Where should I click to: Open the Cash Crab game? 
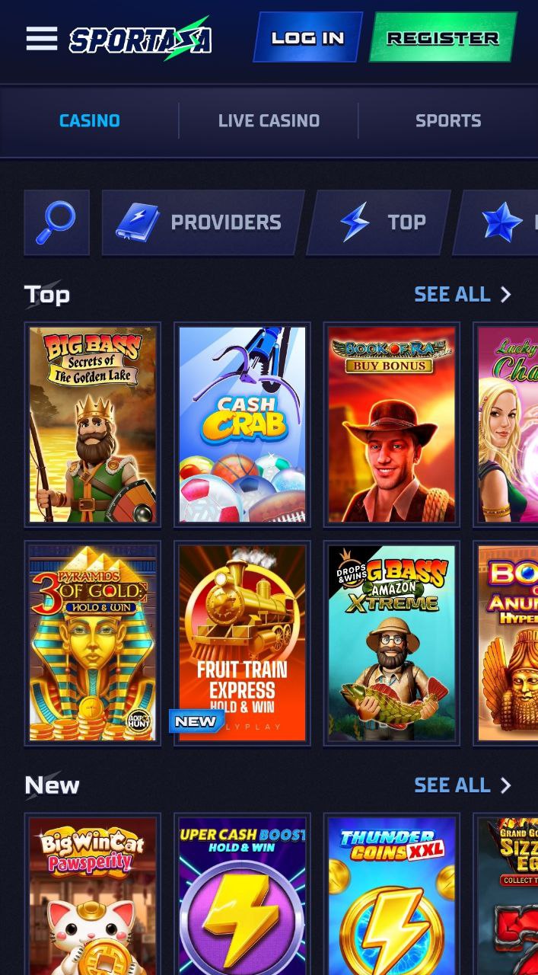click(242, 424)
